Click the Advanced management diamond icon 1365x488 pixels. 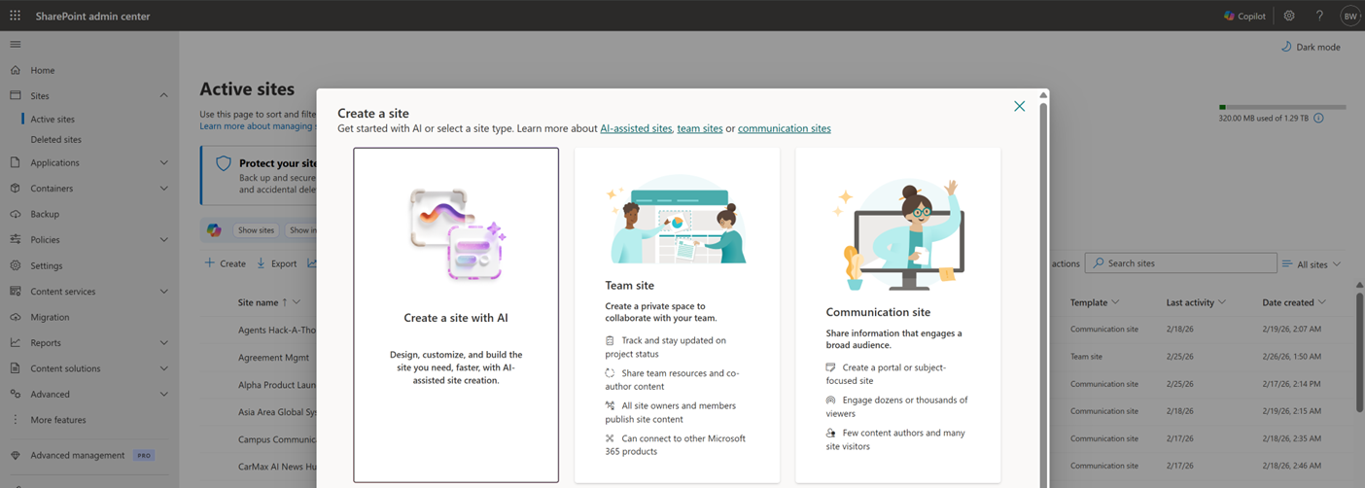15,455
